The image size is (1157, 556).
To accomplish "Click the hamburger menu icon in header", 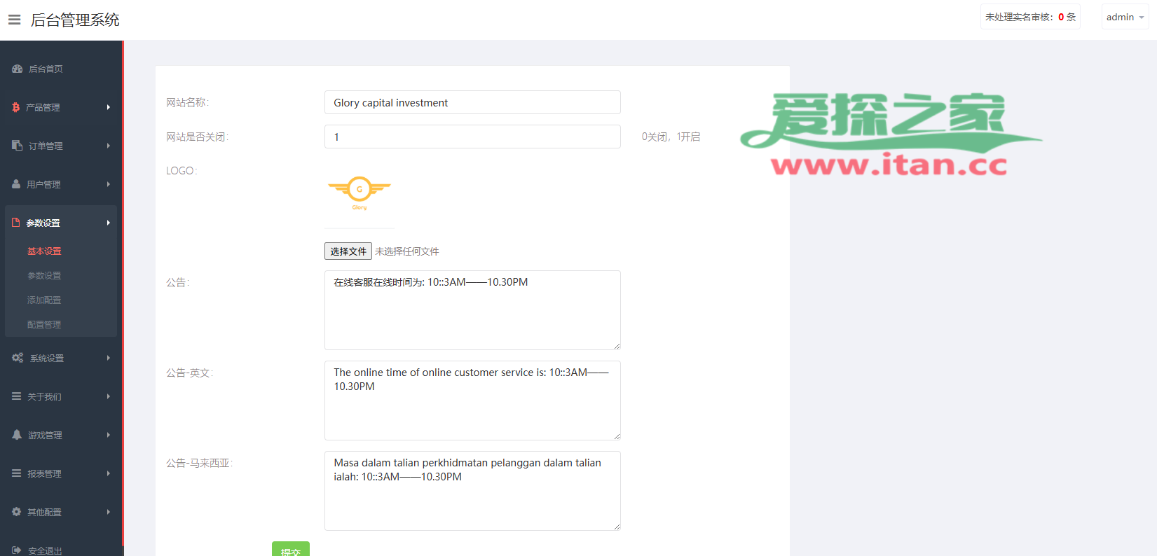I will click(14, 20).
